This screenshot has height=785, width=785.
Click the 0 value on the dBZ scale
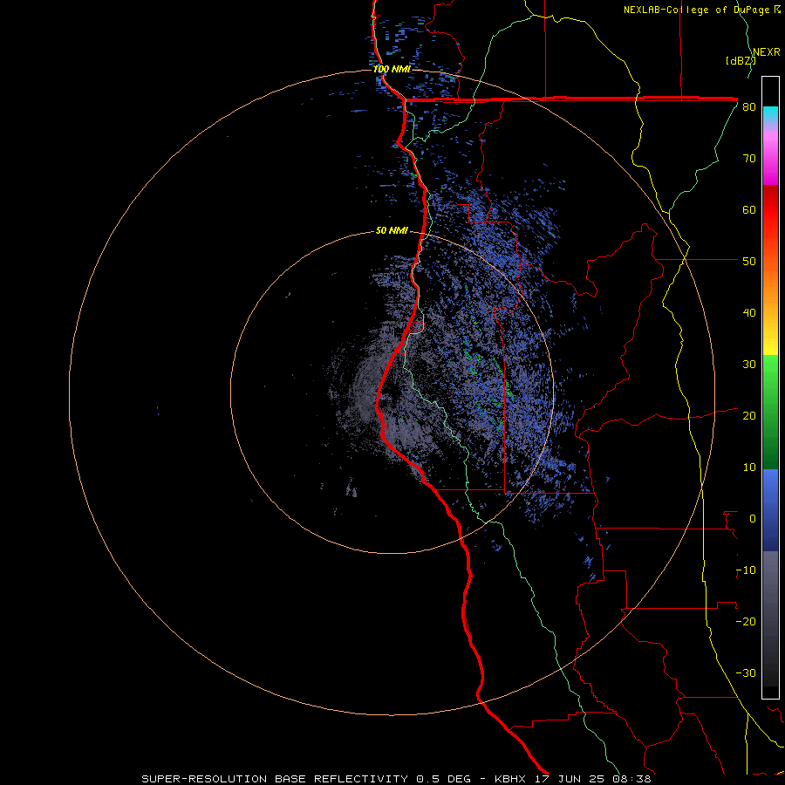tap(753, 519)
